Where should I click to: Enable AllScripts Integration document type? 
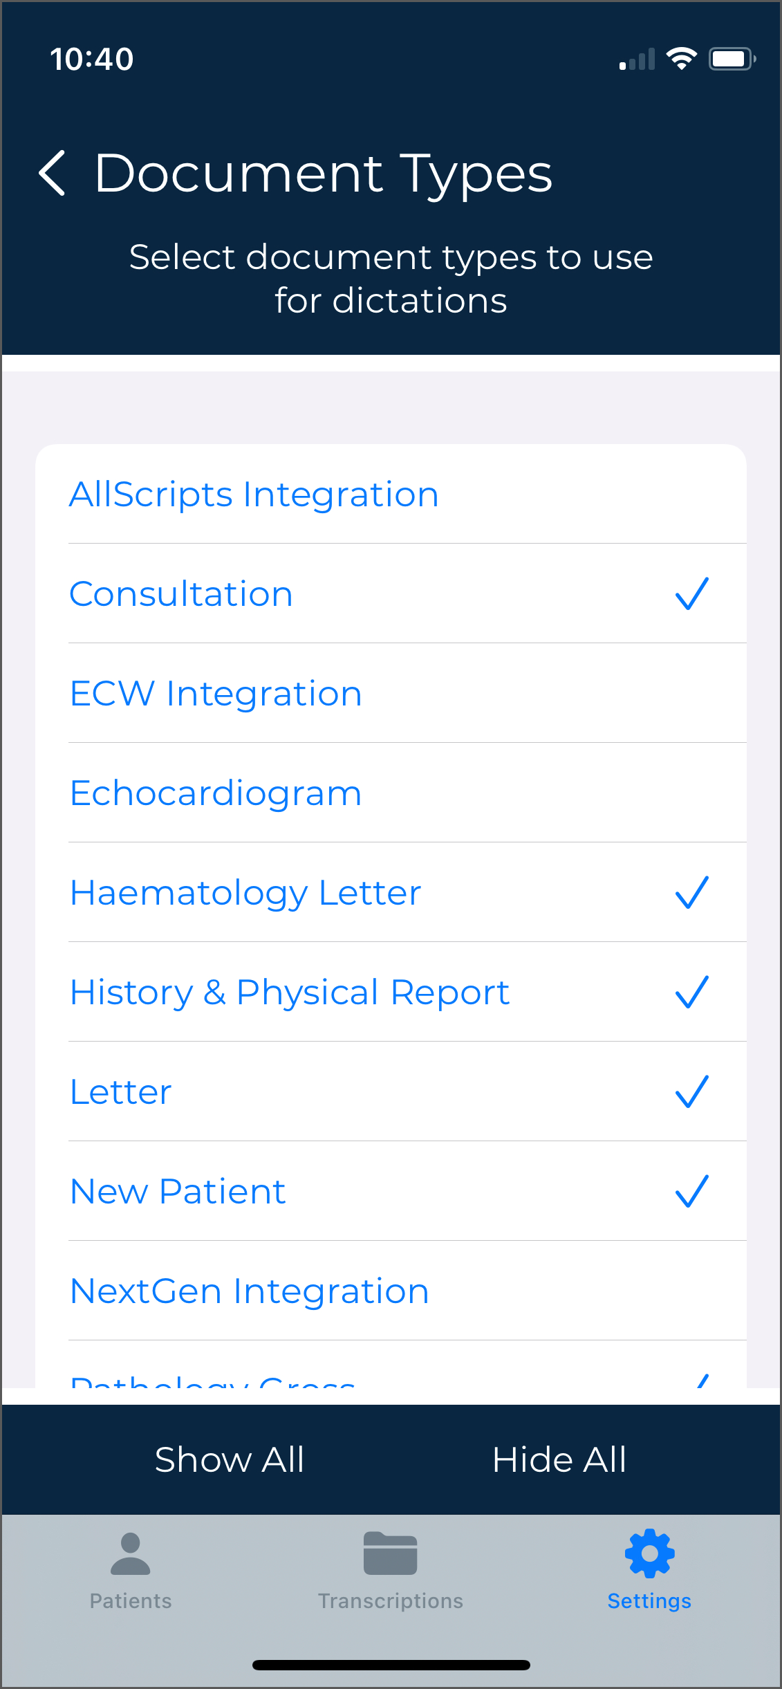pyautogui.click(x=254, y=495)
